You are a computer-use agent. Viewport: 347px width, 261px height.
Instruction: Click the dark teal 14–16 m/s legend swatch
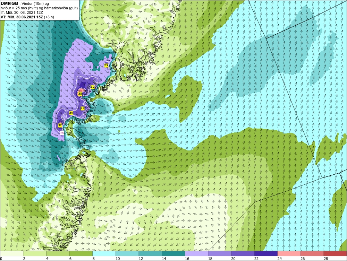[173, 253]
